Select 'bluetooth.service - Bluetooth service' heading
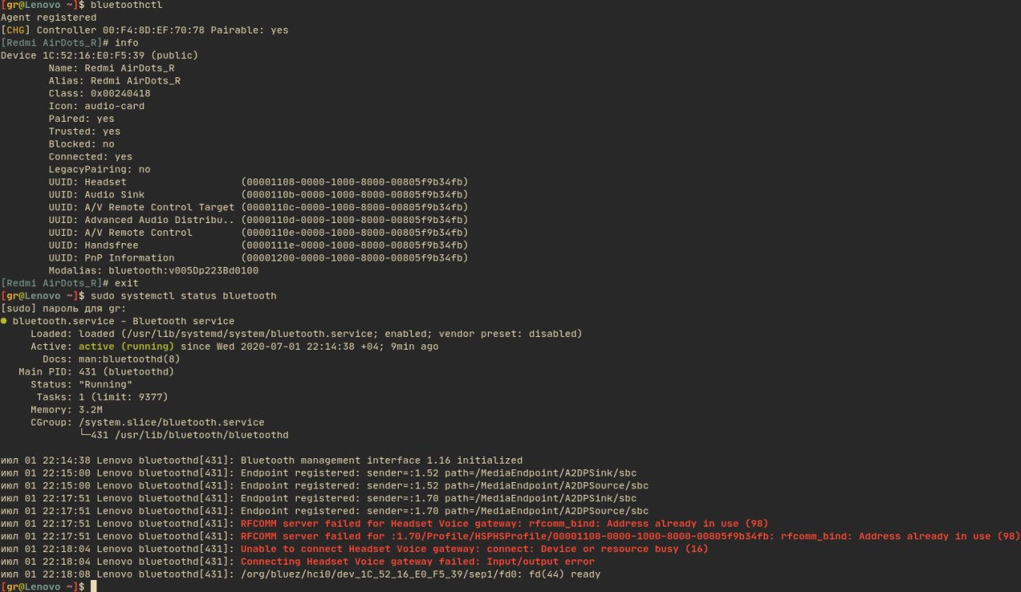The width and height of the screenshot is (1021, 592). pyautogui.click(x=124, y=321)
